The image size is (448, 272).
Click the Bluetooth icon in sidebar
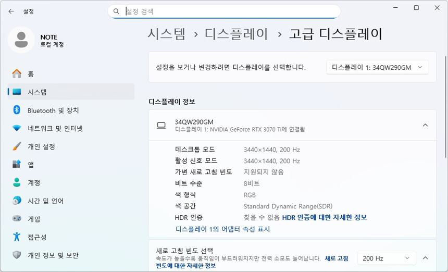click(17, 110)
